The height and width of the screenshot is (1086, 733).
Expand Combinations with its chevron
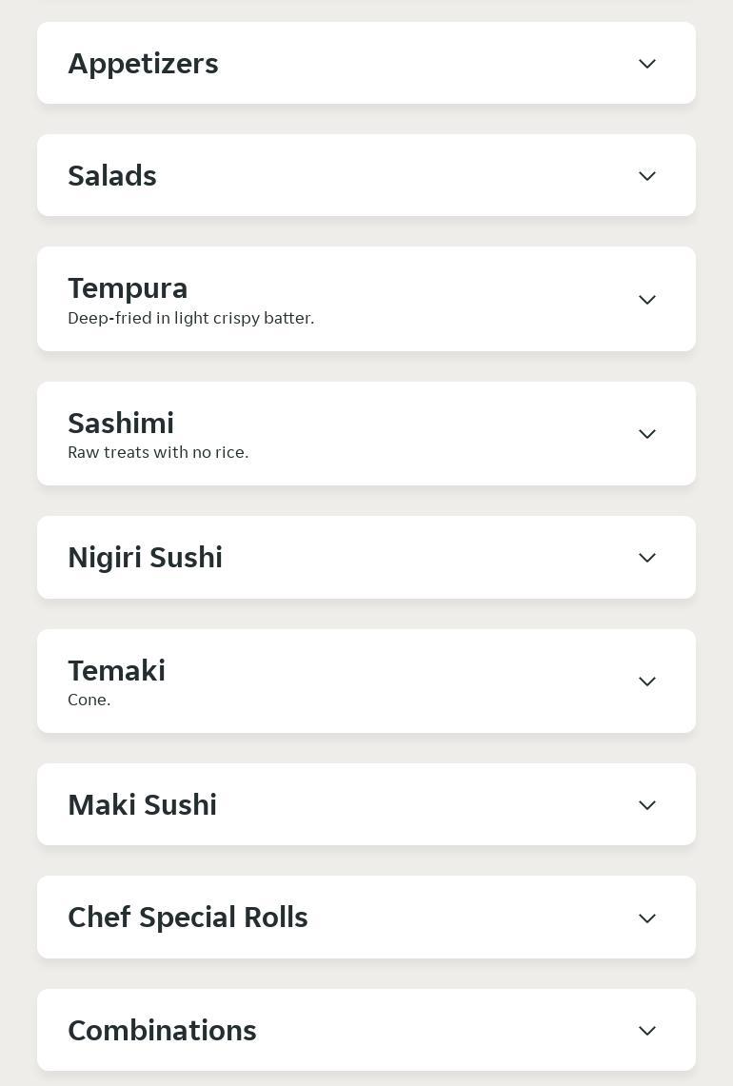click(x=647, y=1031)
